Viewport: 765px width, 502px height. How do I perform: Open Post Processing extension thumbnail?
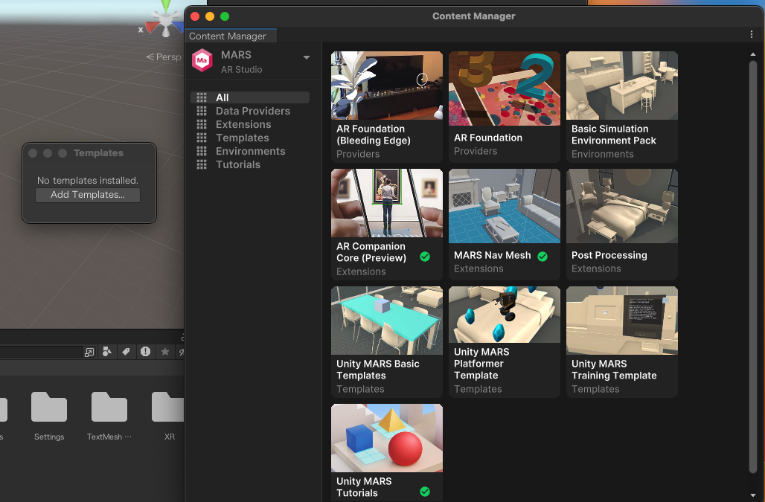click(622, 206)
